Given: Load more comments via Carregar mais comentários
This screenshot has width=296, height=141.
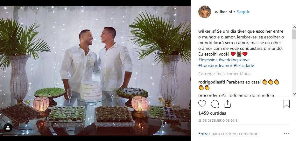Looking at the screenshot, I should (224, 74).
